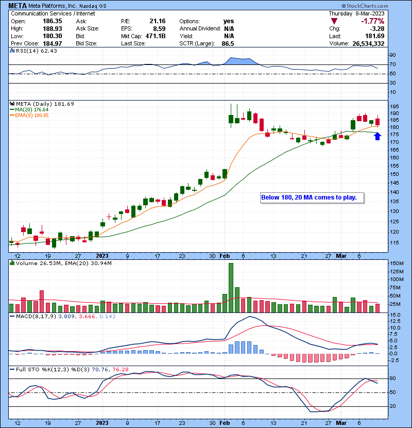Click Communication Services / Internet sector text

point(53,13)
